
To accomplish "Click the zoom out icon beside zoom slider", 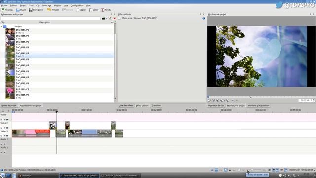I will tap(243, 170).
